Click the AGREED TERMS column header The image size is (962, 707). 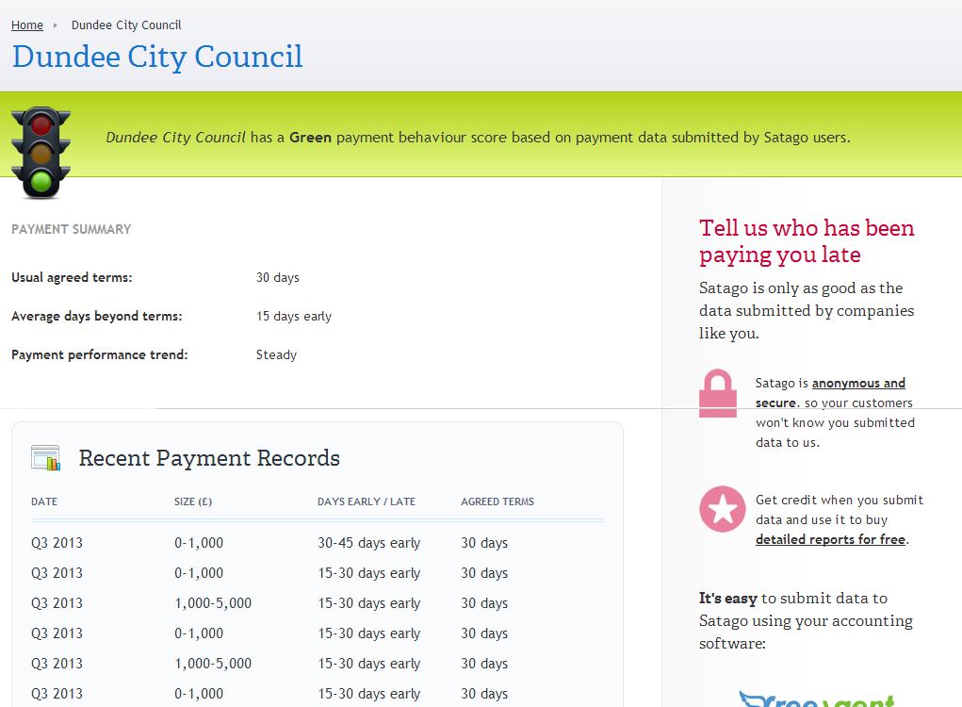497,501
